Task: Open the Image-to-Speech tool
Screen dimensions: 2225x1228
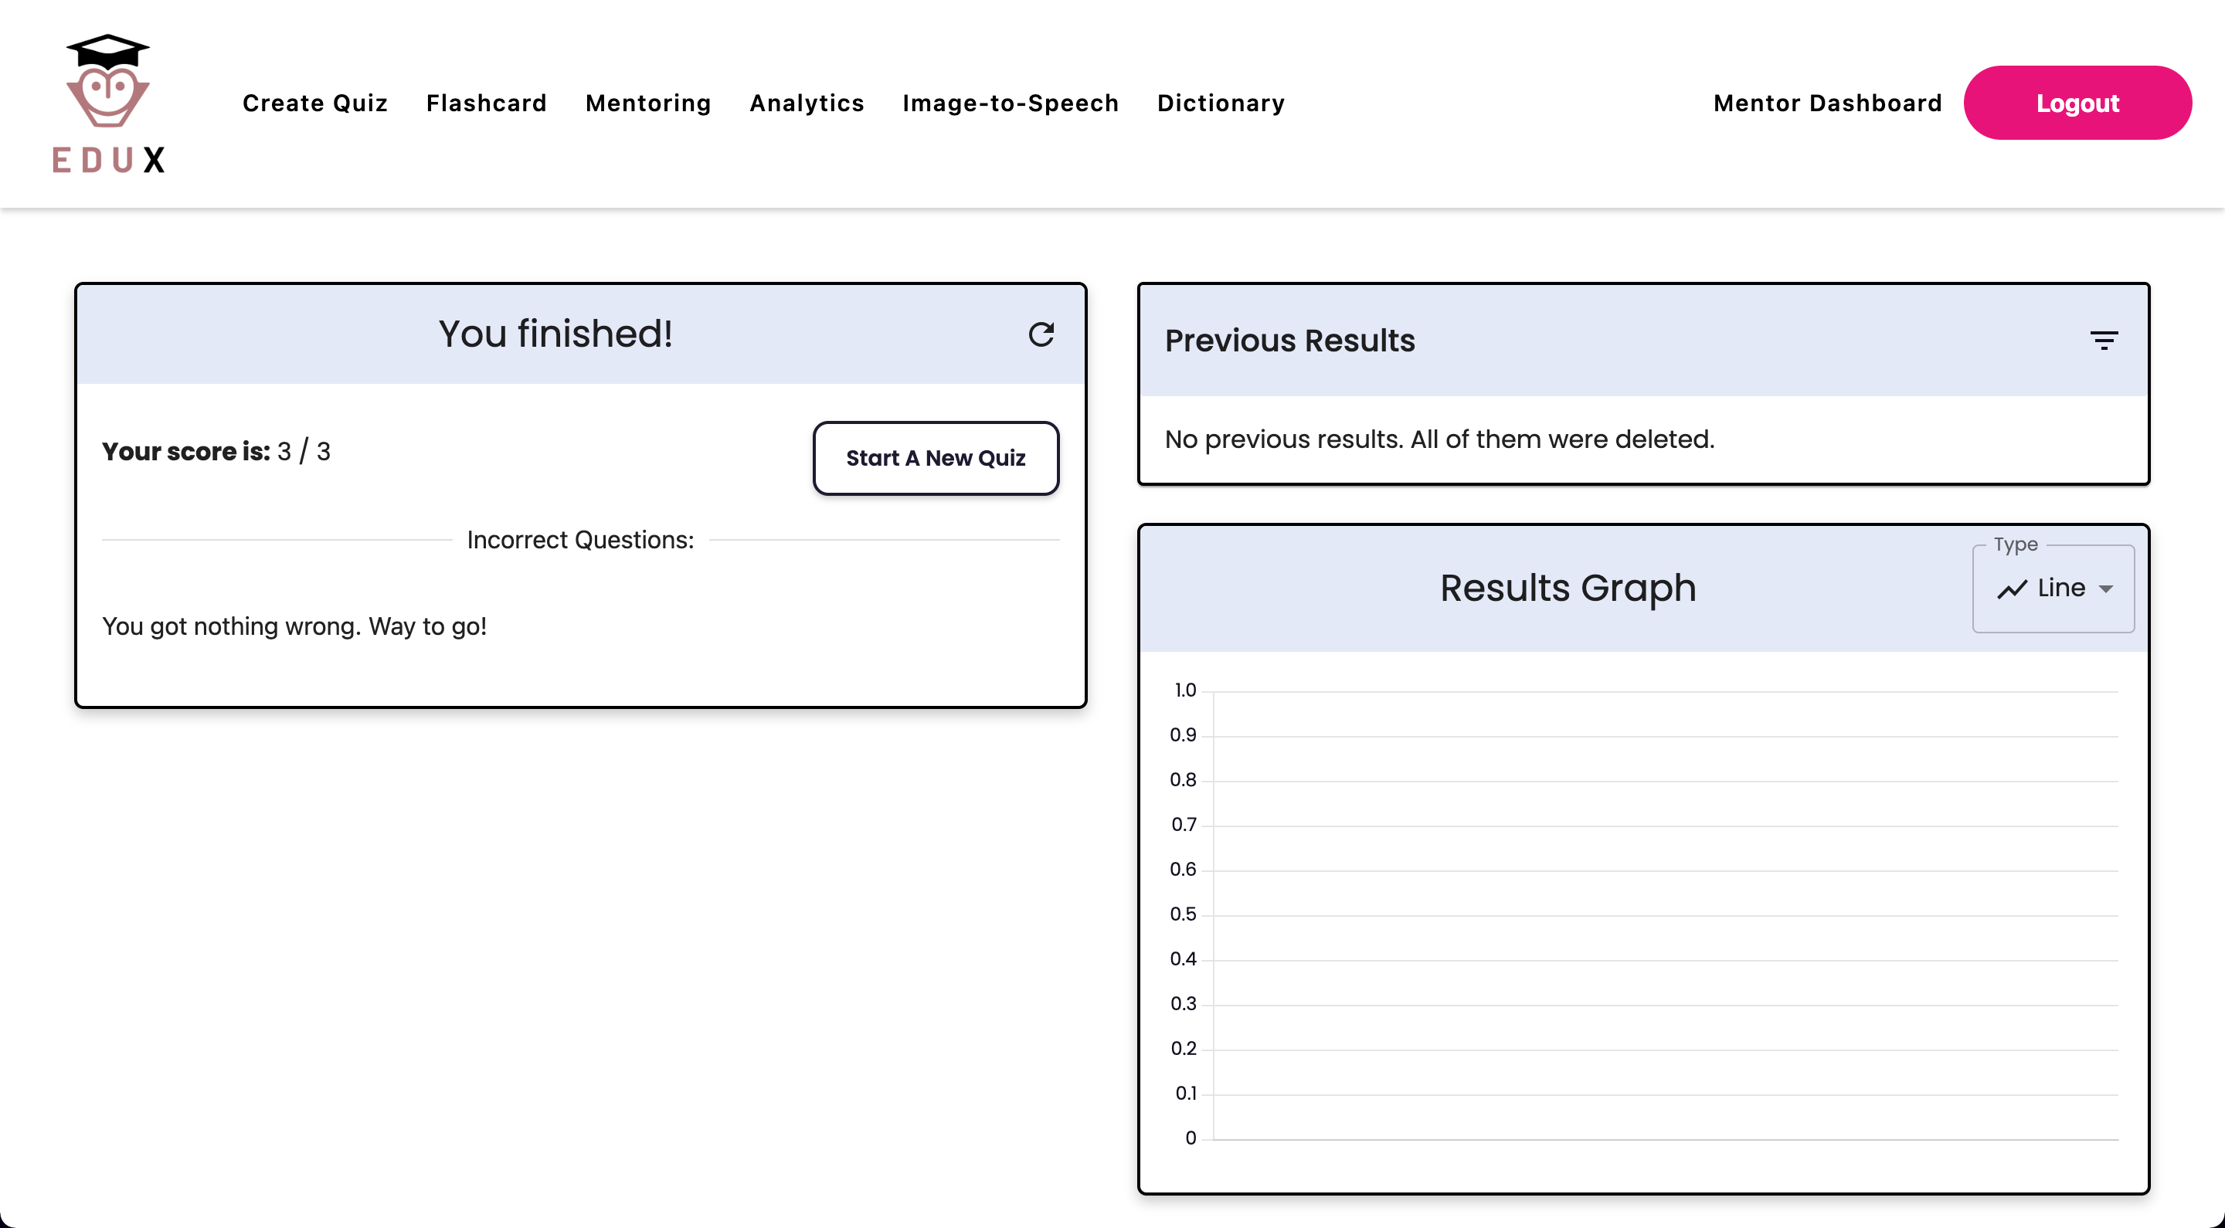Action: click(x=1010, y=103)
